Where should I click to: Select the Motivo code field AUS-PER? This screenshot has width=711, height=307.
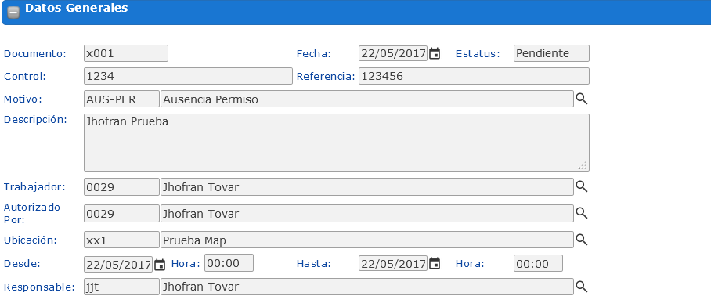click(121, 99)
